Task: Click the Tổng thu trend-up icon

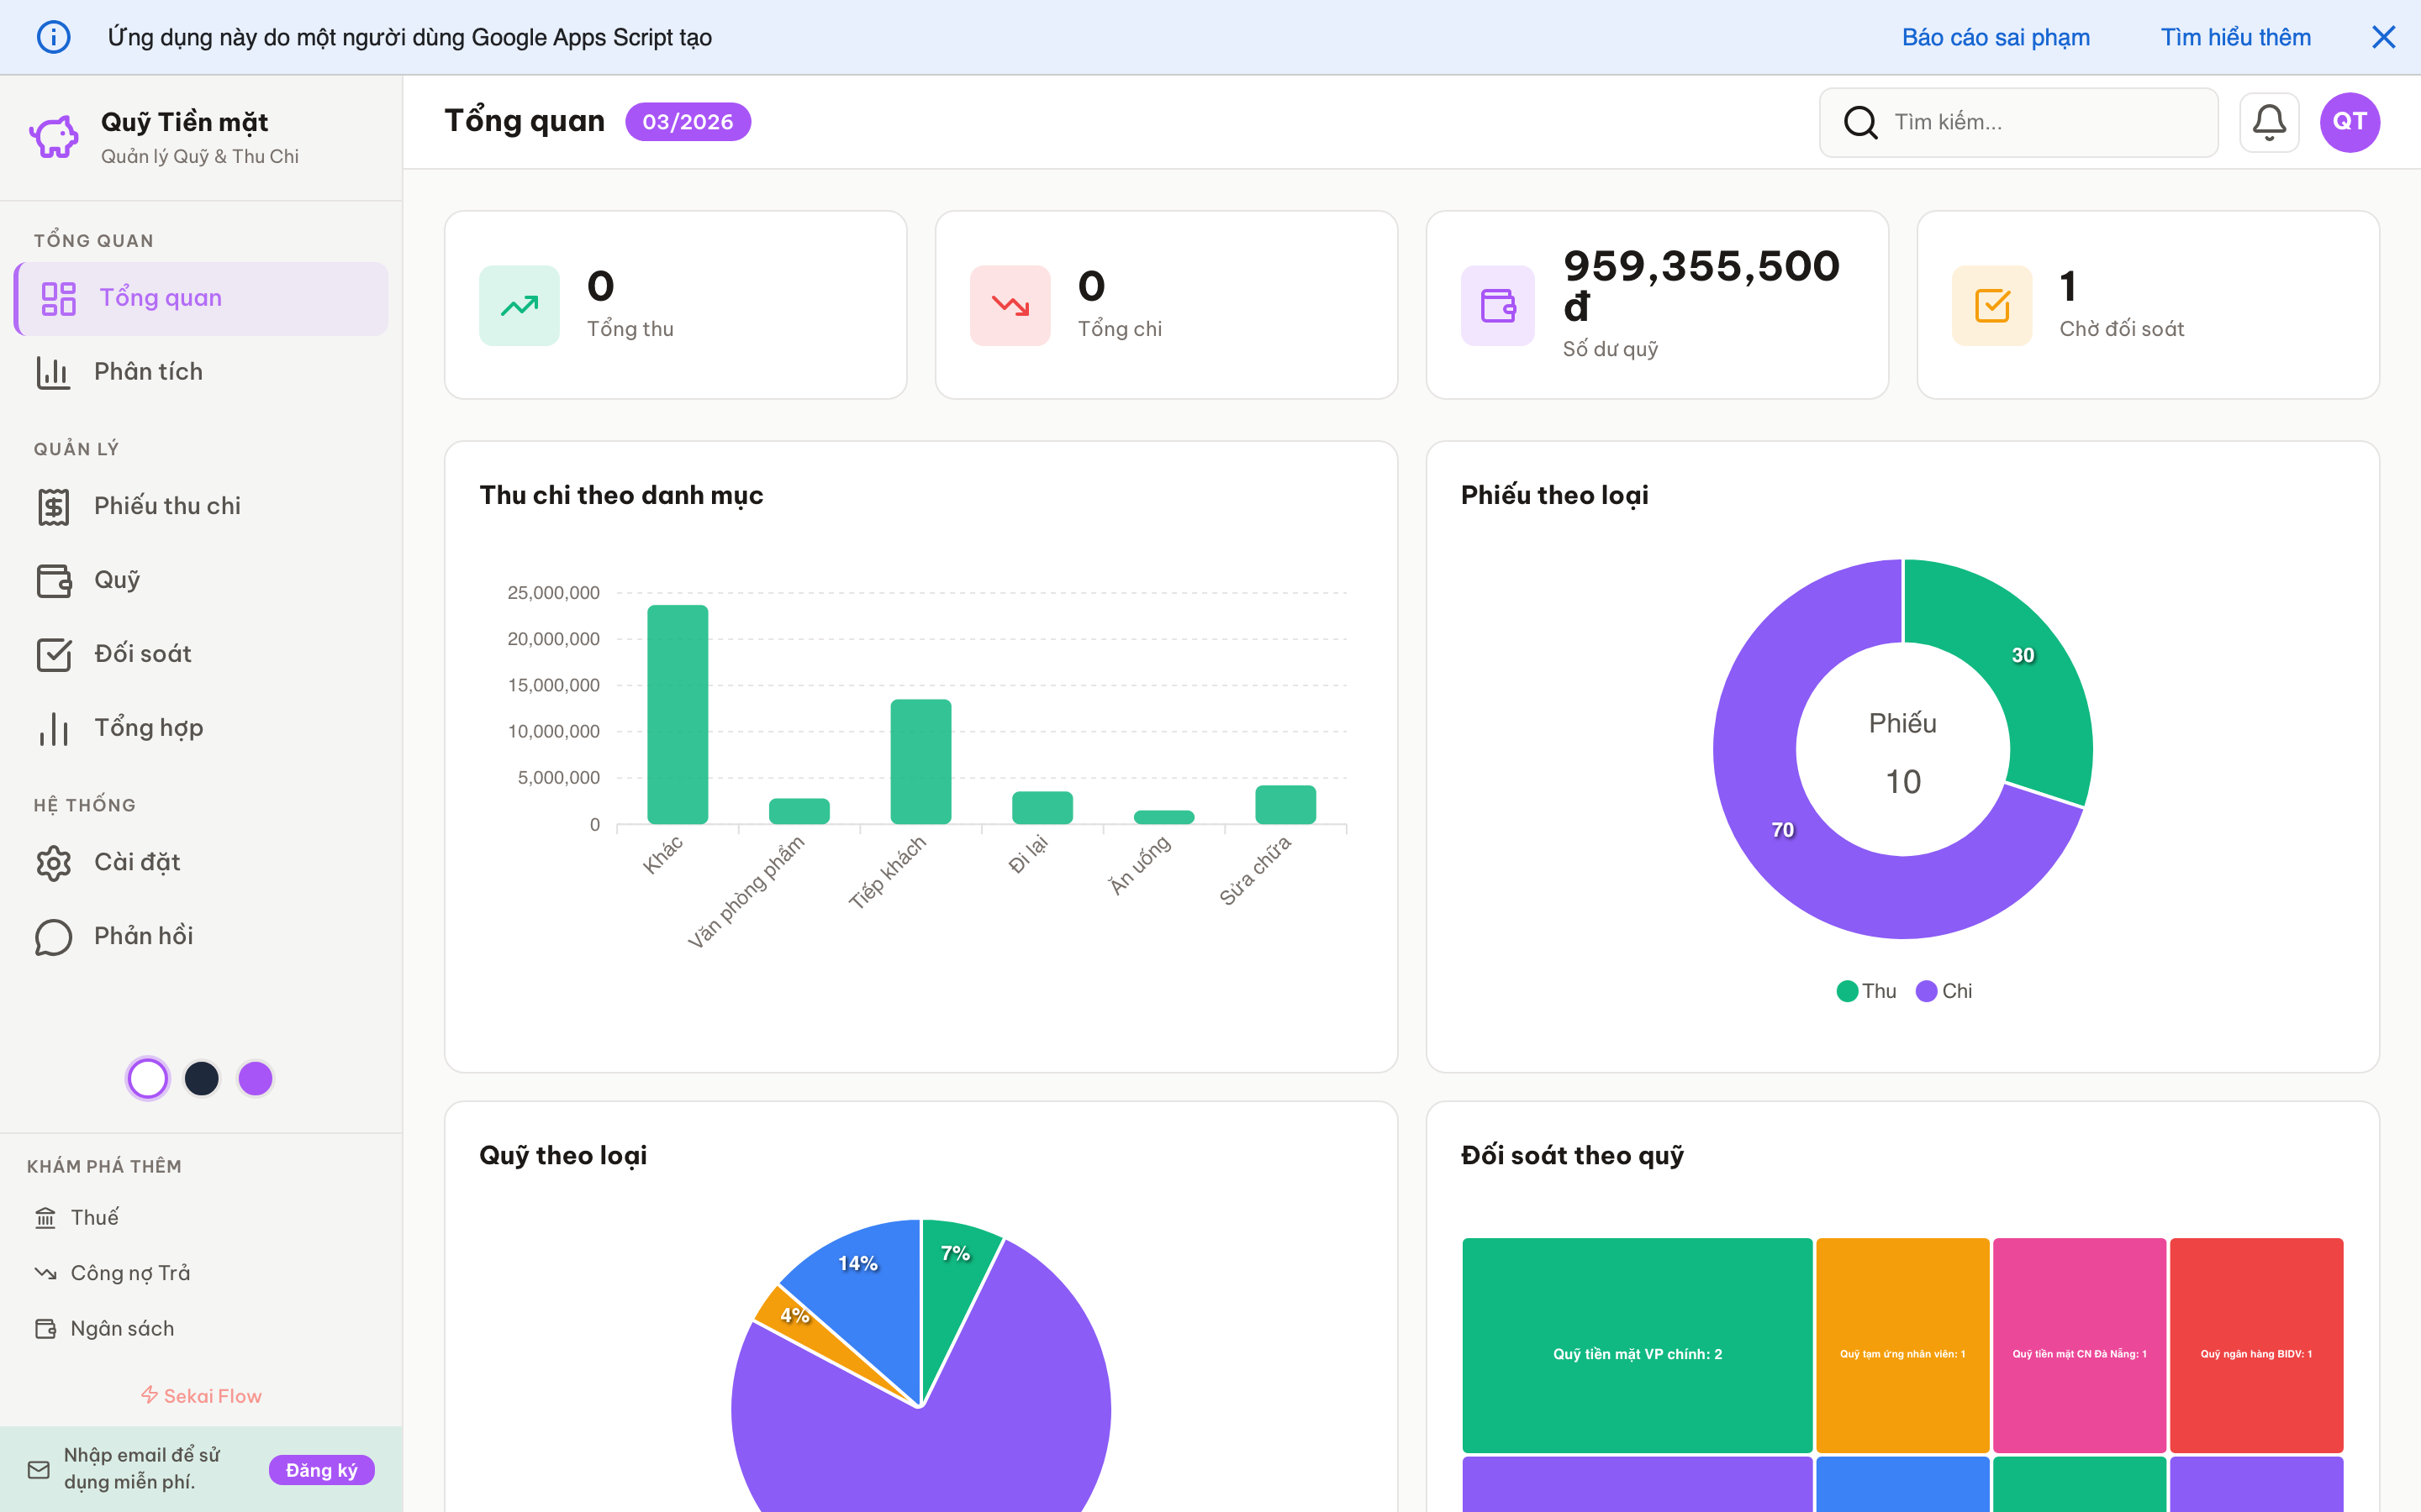Action: [520, 305]
